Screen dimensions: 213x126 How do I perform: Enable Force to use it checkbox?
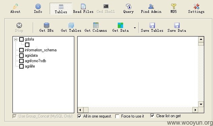point(117,116)
